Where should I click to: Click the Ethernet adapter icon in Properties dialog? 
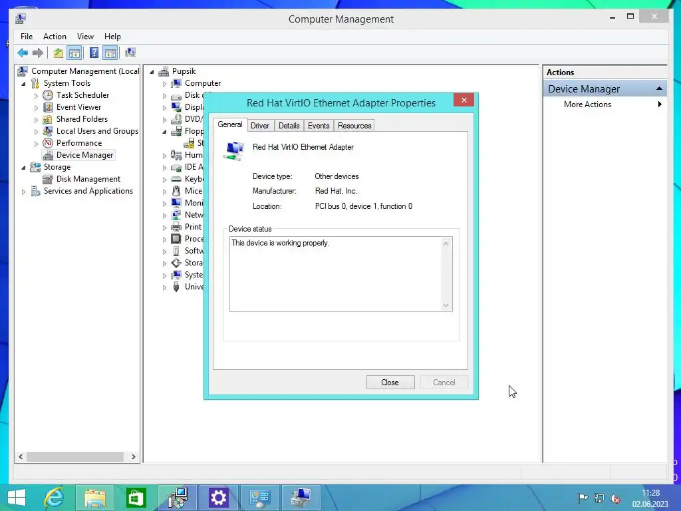pyautogui.click(x=233, y=151)
